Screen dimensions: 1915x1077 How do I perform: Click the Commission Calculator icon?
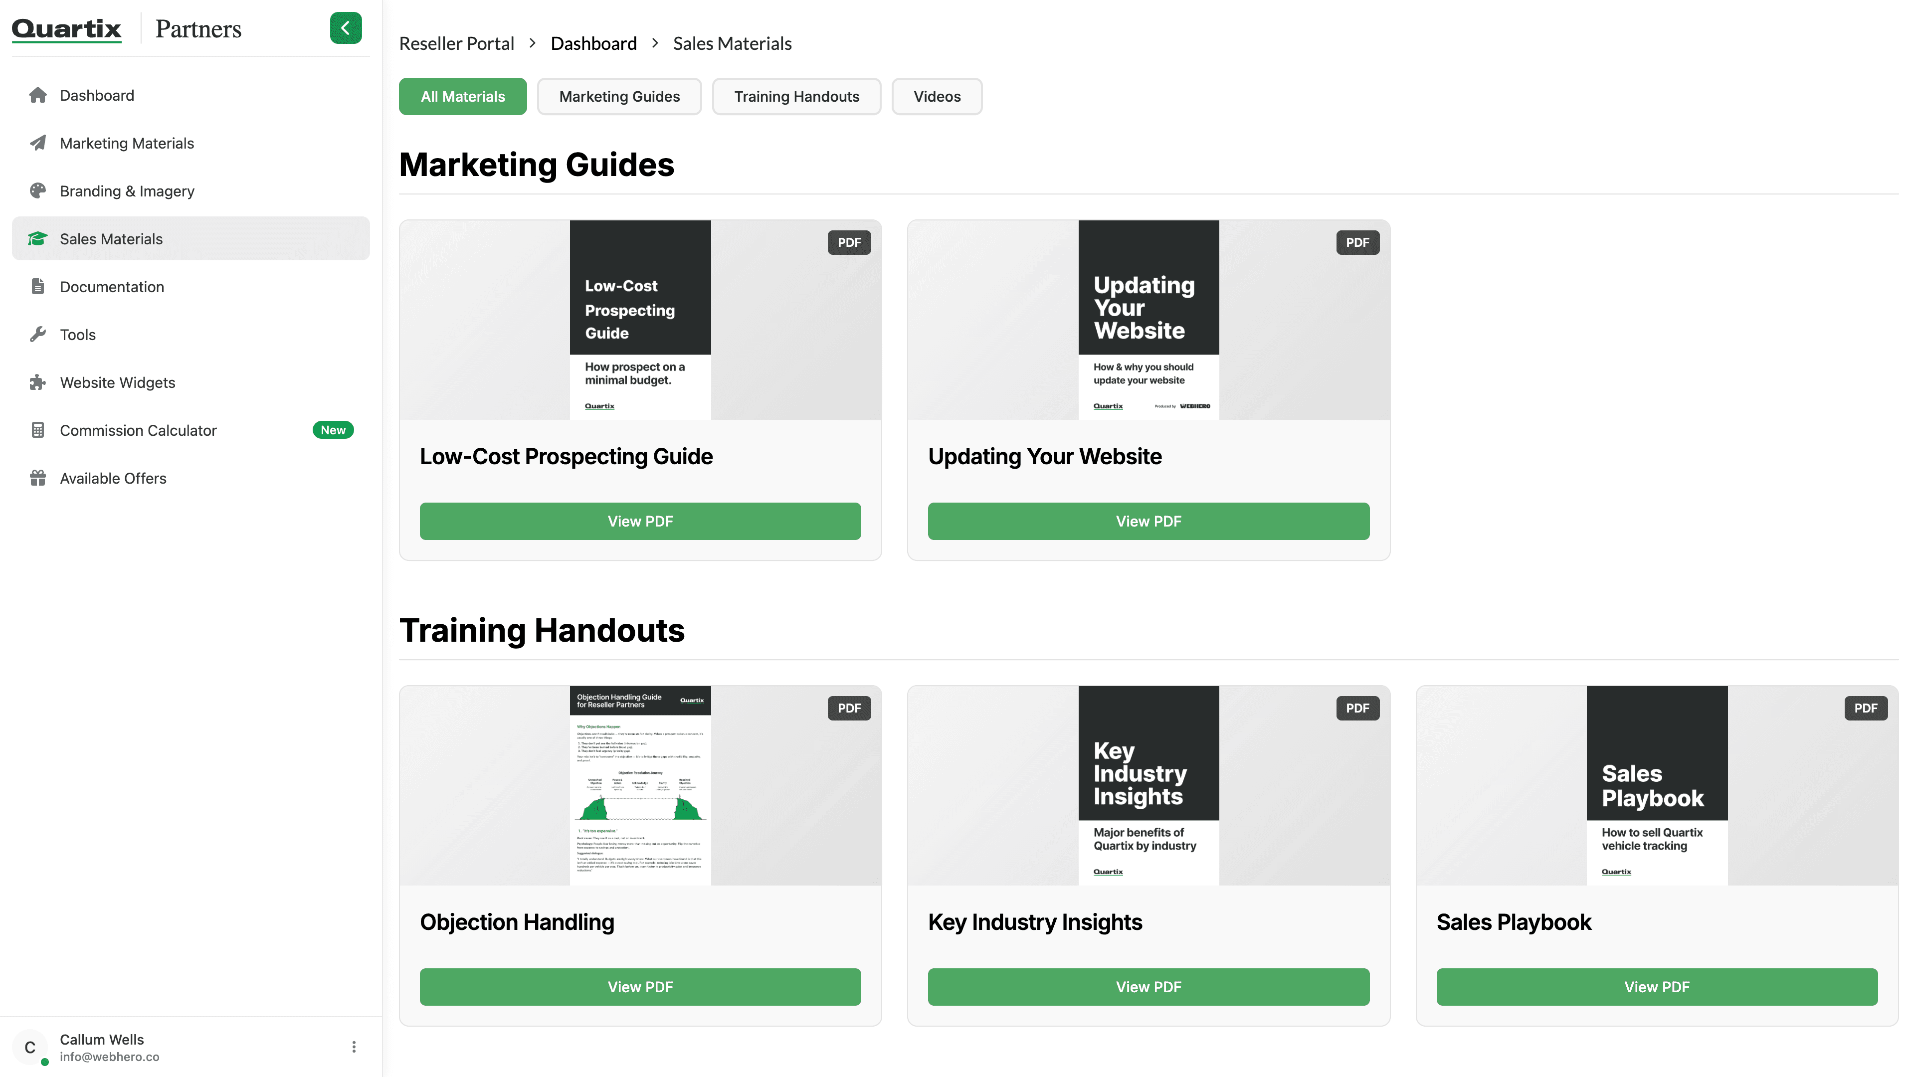(38, 430)
